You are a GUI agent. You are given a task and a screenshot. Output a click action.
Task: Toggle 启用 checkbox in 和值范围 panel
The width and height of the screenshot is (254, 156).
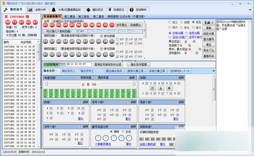point(127,78)
